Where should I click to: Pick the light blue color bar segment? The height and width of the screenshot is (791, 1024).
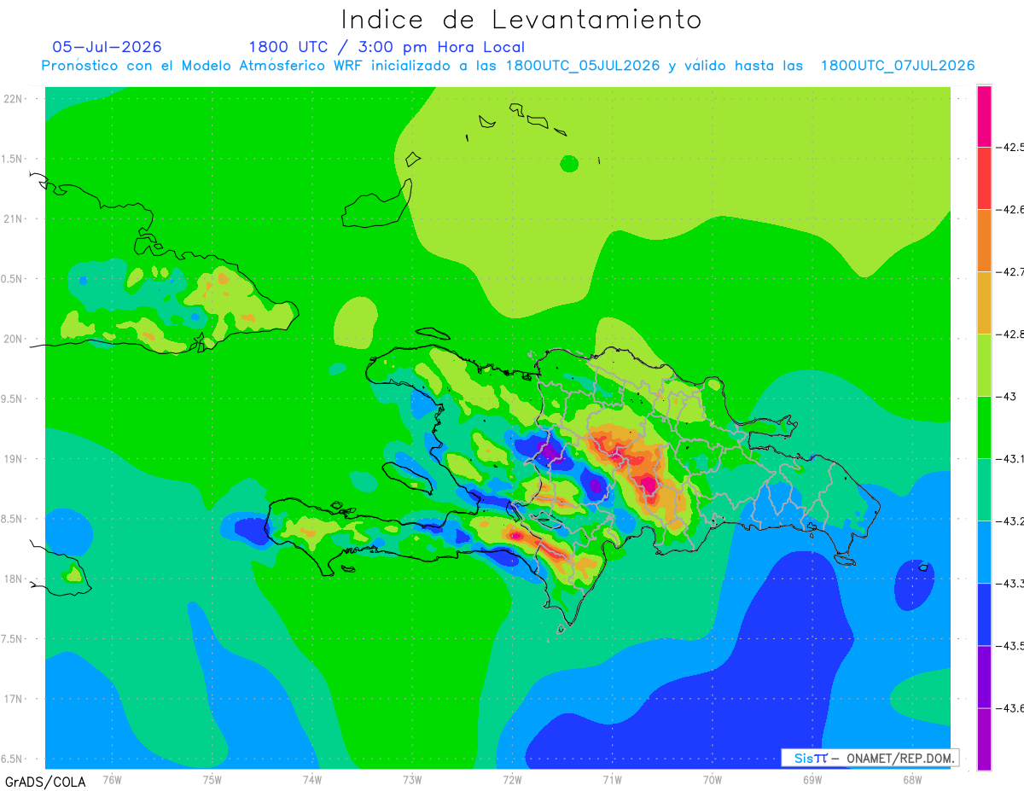click(984, 551)
